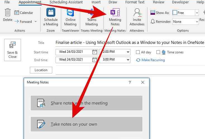Open the Calendar button in Actions
205x139 pixels.
[24, 13]
